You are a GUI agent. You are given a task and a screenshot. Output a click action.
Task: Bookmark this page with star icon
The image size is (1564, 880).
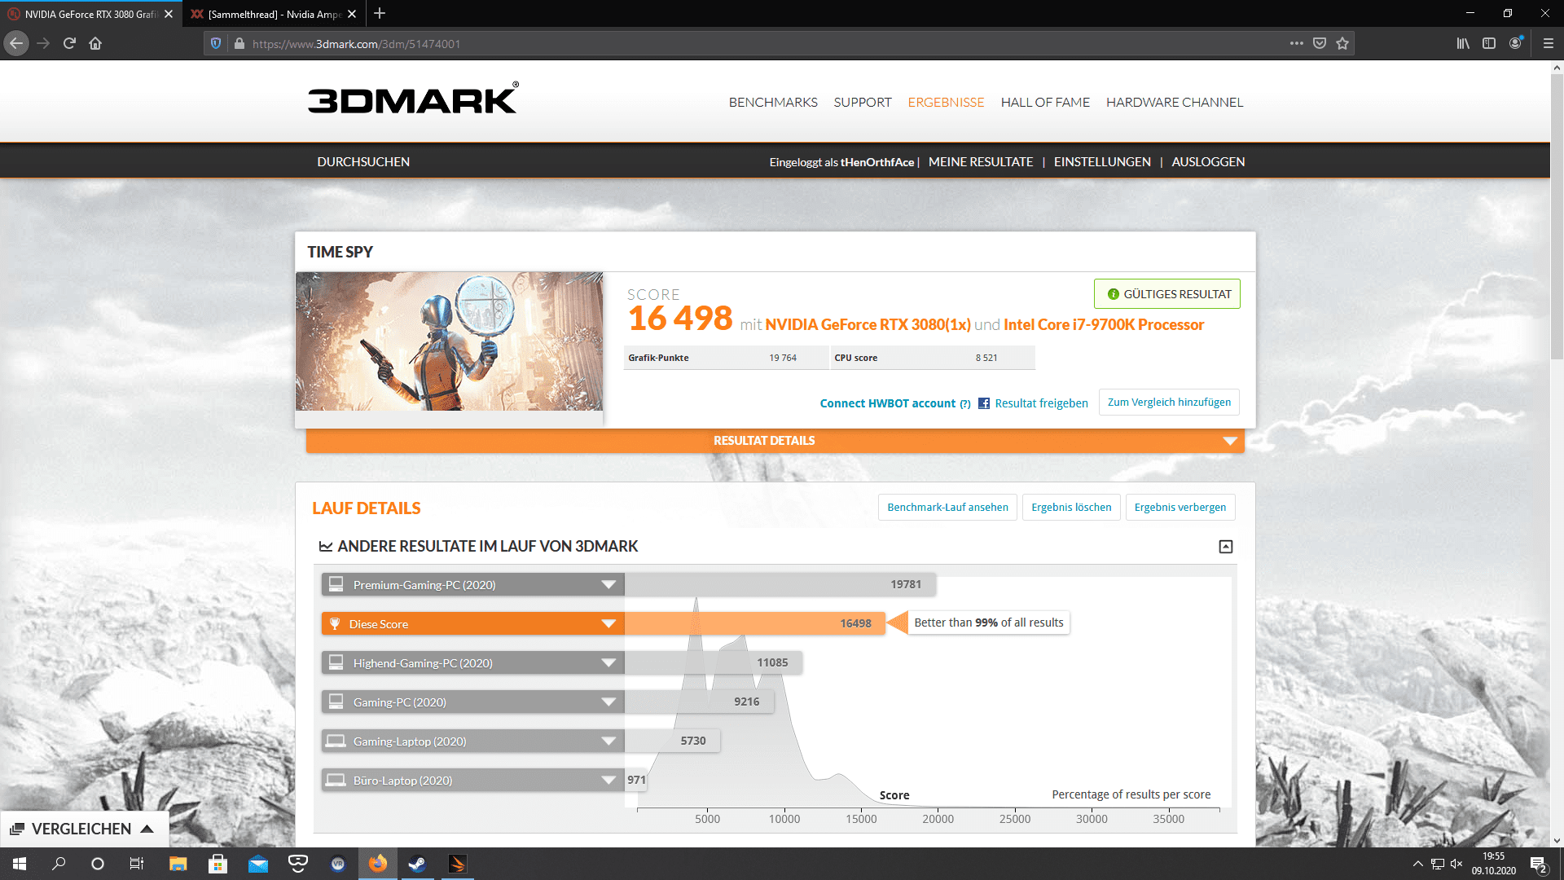[1342, 44]
